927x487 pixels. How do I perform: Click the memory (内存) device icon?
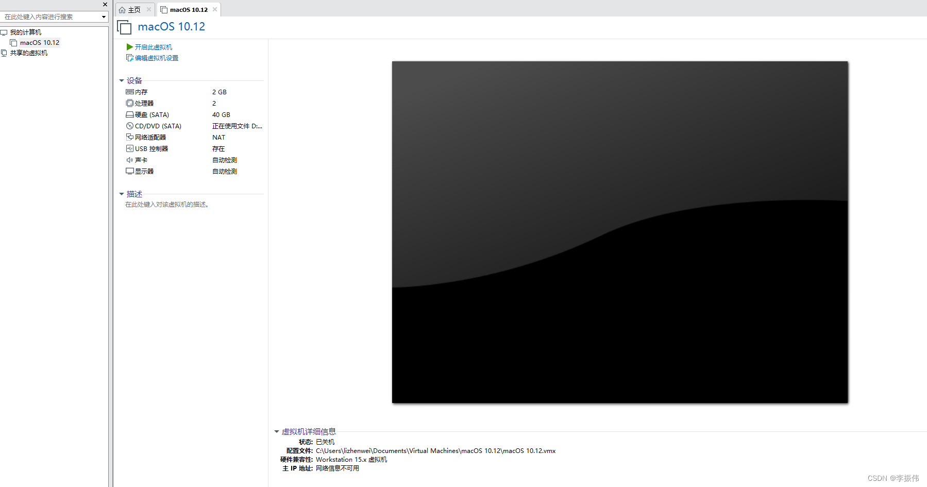(130, 92)
